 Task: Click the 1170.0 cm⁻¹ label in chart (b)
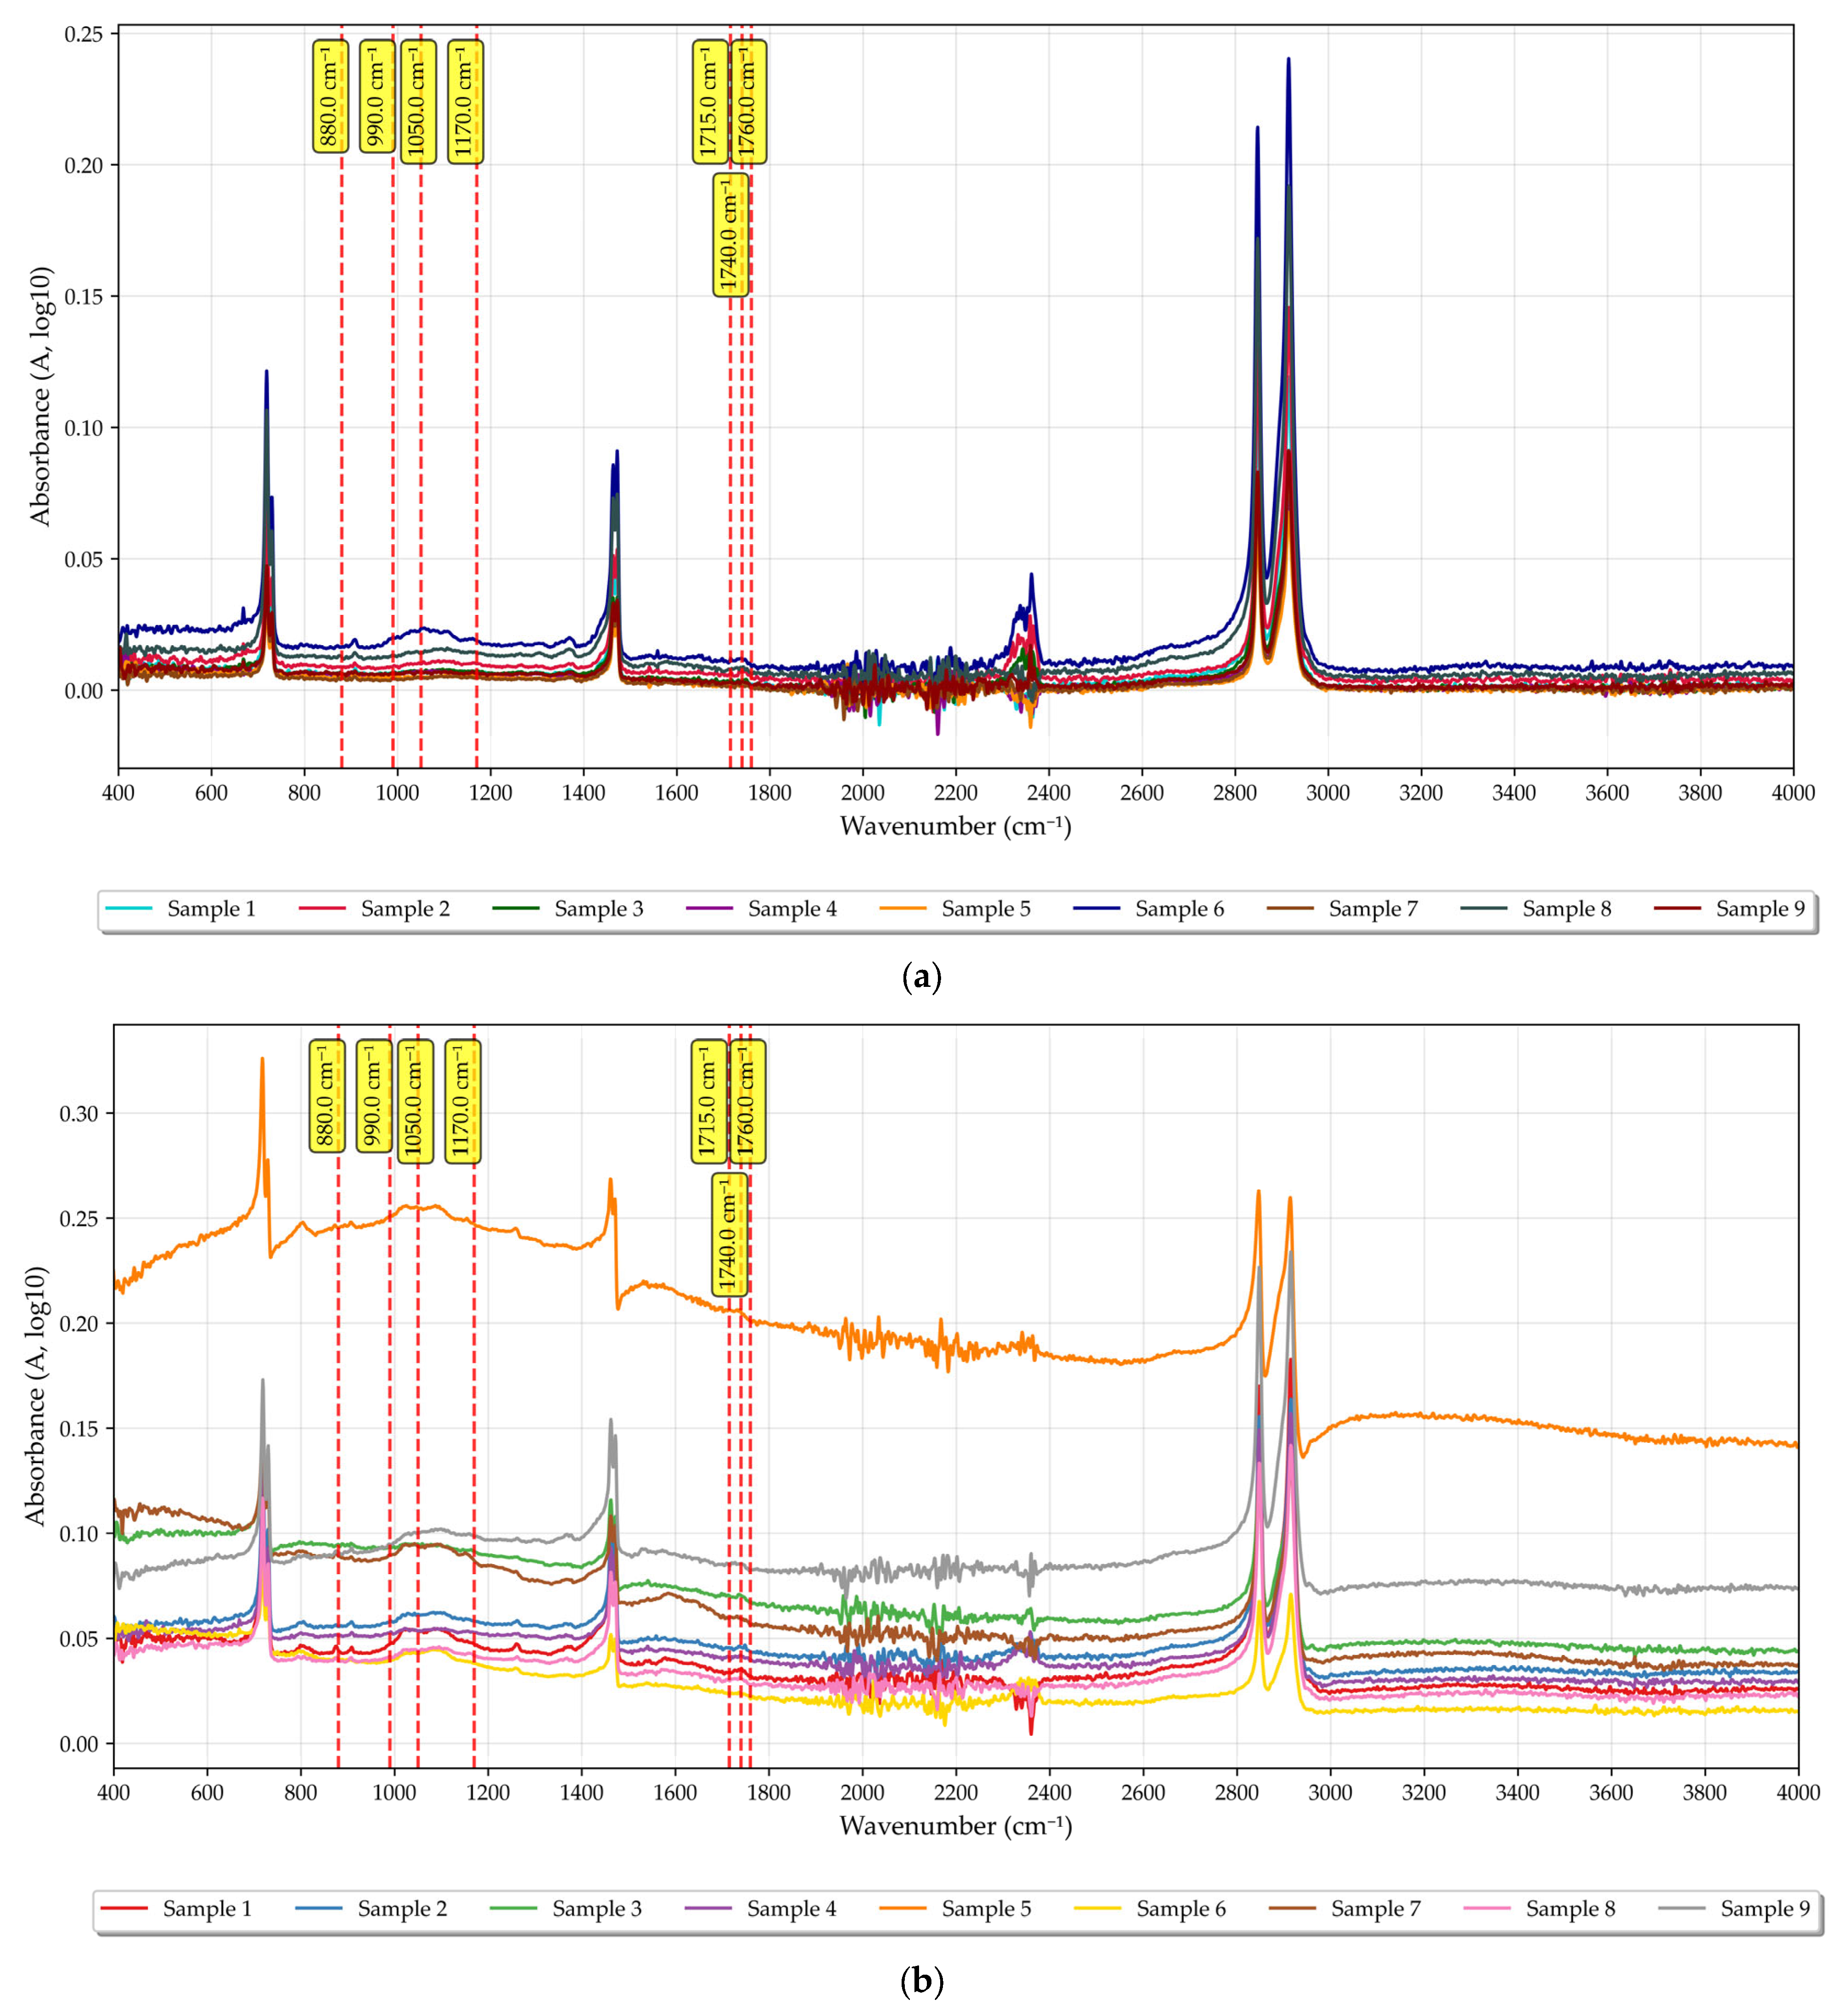(462, 1101)
